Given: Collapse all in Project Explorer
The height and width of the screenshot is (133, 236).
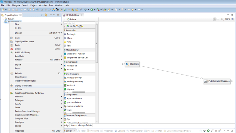Looking at the screenshot, I should click(42, 15).
